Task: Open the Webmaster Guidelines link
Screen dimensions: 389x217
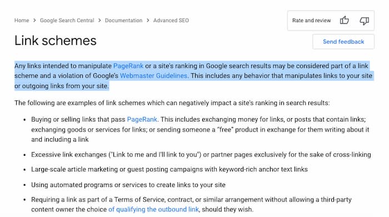Action: pyautogui.click(x=153, y=76)
